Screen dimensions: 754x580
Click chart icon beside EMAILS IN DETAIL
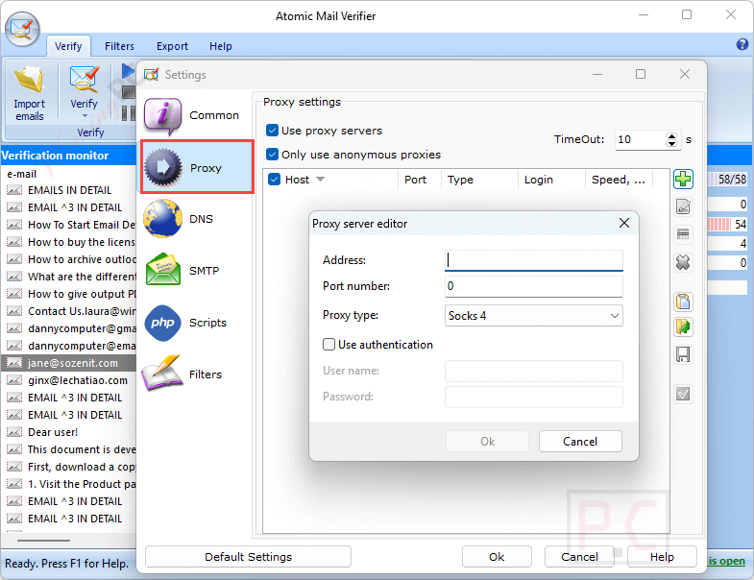coord(14,190)
